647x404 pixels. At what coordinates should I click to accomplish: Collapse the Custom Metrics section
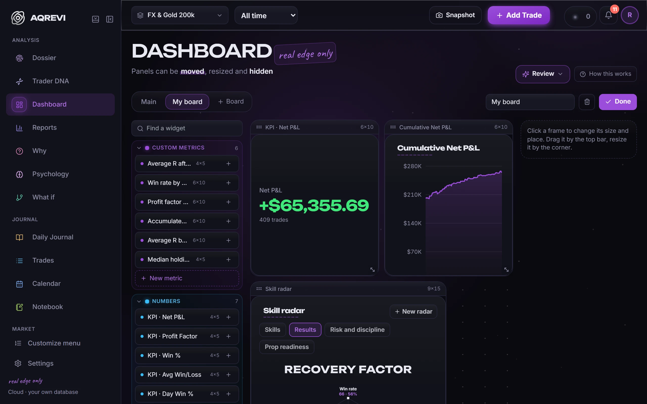(x=139, y=148)
